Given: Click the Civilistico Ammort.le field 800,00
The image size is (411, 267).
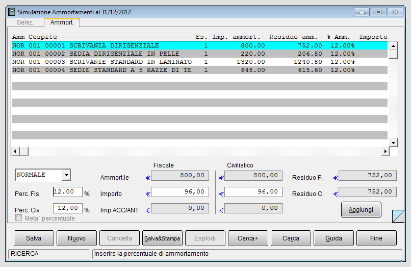Looking at the screenshot, I should coord(253,176).
